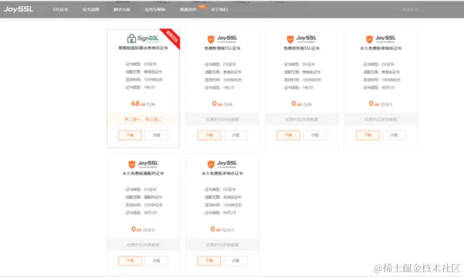Open the 证书品牌 menu
Image resolution: width=464 pixels, height=277 pixels.
[91, 9]
